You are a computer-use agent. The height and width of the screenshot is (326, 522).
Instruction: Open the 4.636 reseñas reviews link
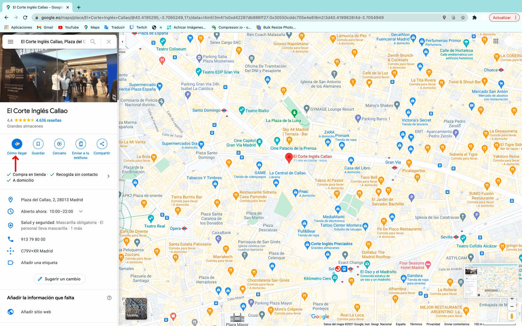click(49, 120)
